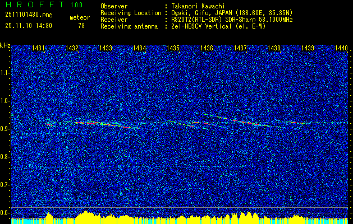Select antenna text 2el-HB9CV Vertical

coord(201,26)
